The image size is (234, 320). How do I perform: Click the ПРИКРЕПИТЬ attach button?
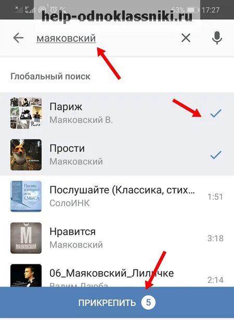[x=117, y=302]
